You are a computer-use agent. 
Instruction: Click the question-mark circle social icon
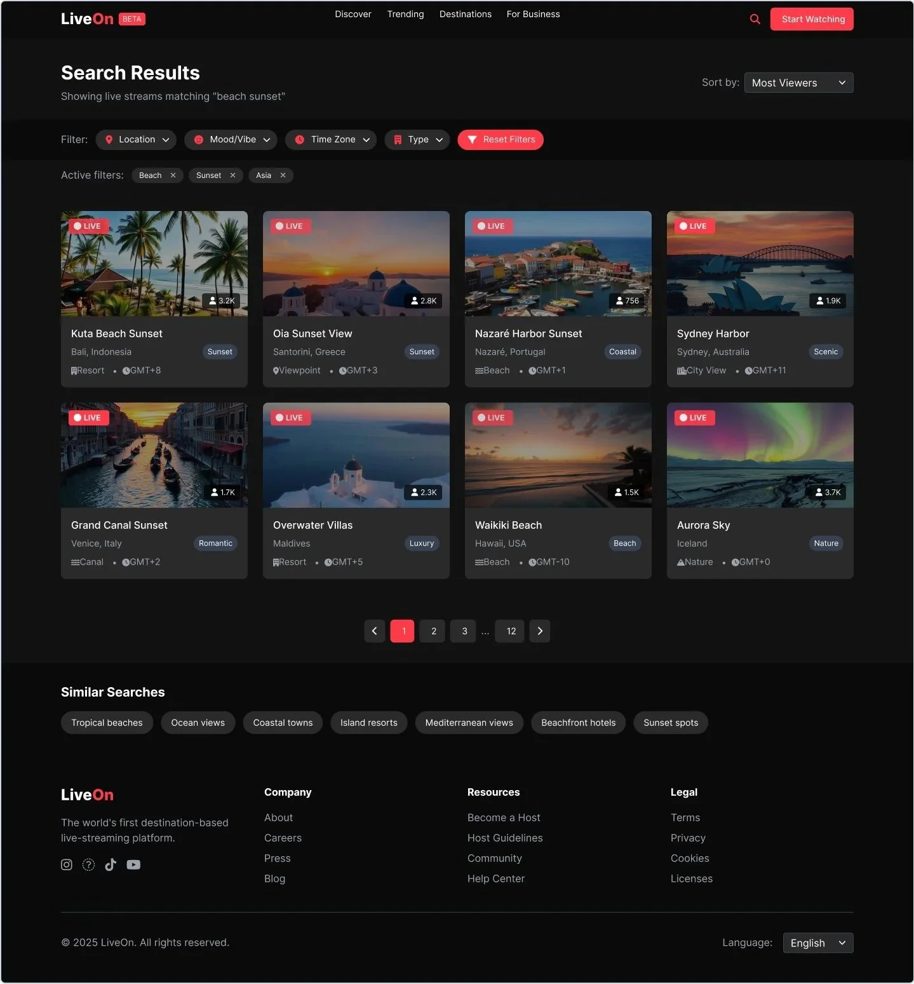click(89, 864)
